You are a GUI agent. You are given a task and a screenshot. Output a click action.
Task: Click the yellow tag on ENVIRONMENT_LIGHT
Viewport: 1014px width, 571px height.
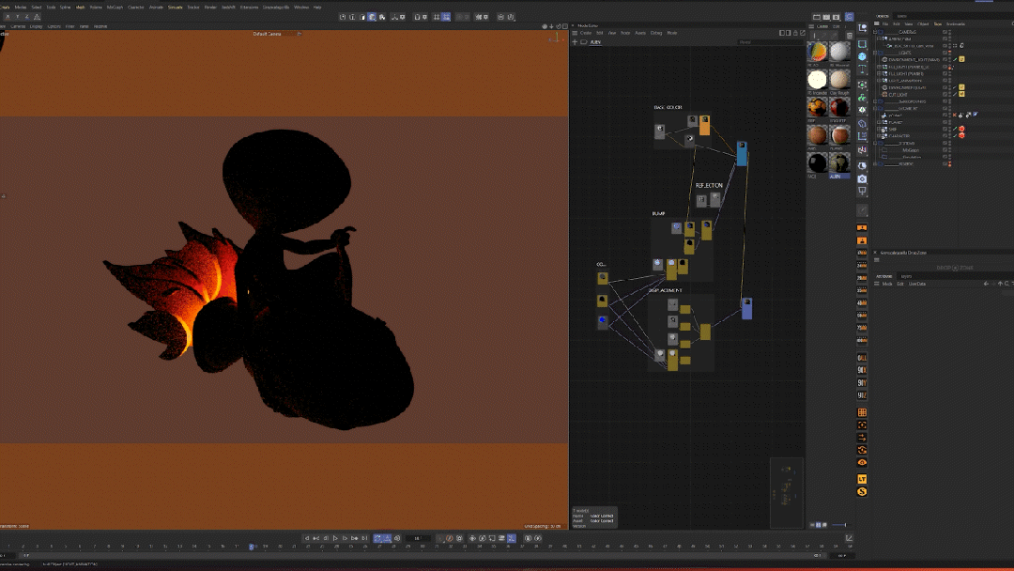(x=961, y=59)
